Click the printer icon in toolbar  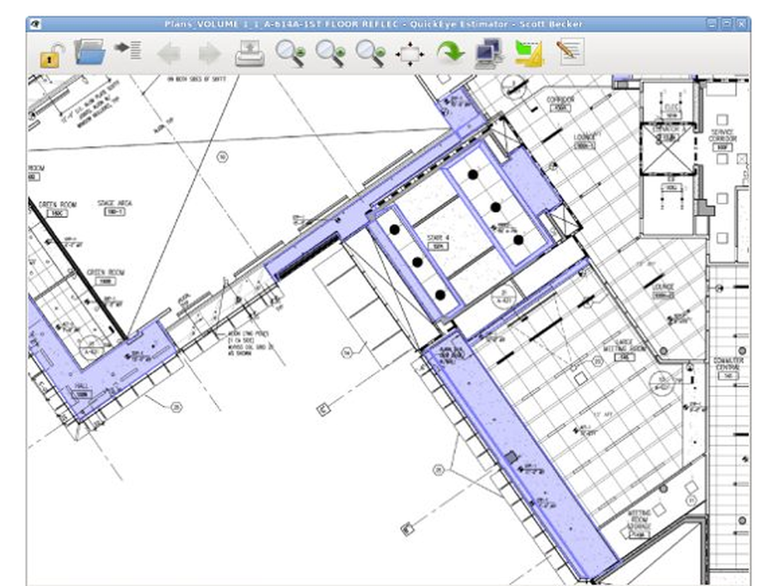click(x=250, y=53)
